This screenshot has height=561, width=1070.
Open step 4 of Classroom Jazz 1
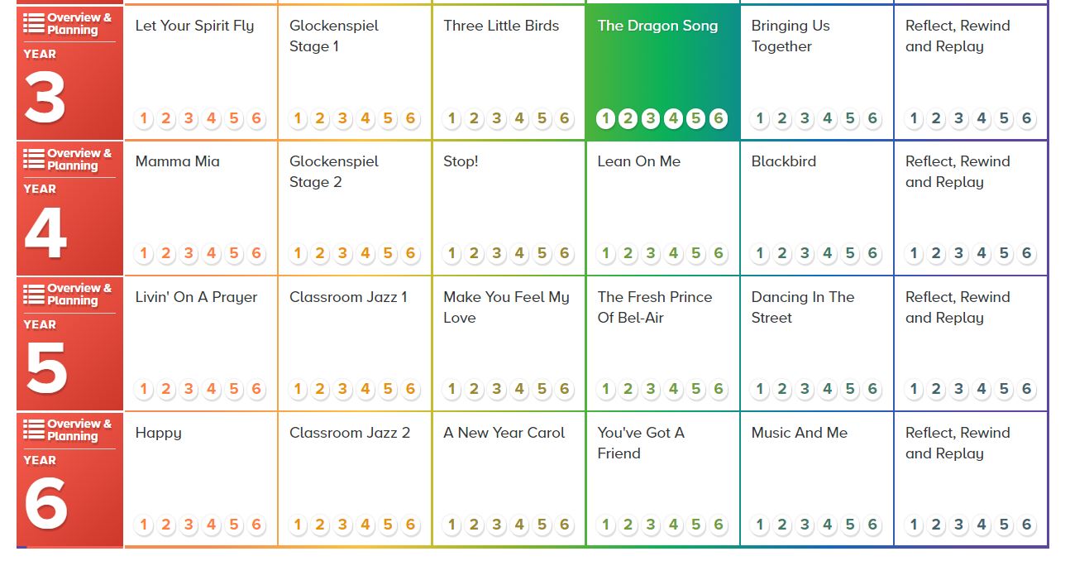coord(365,389)
